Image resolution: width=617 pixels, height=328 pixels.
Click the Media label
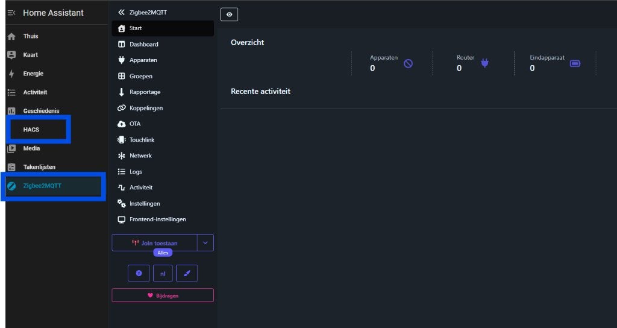pos(31,148)
